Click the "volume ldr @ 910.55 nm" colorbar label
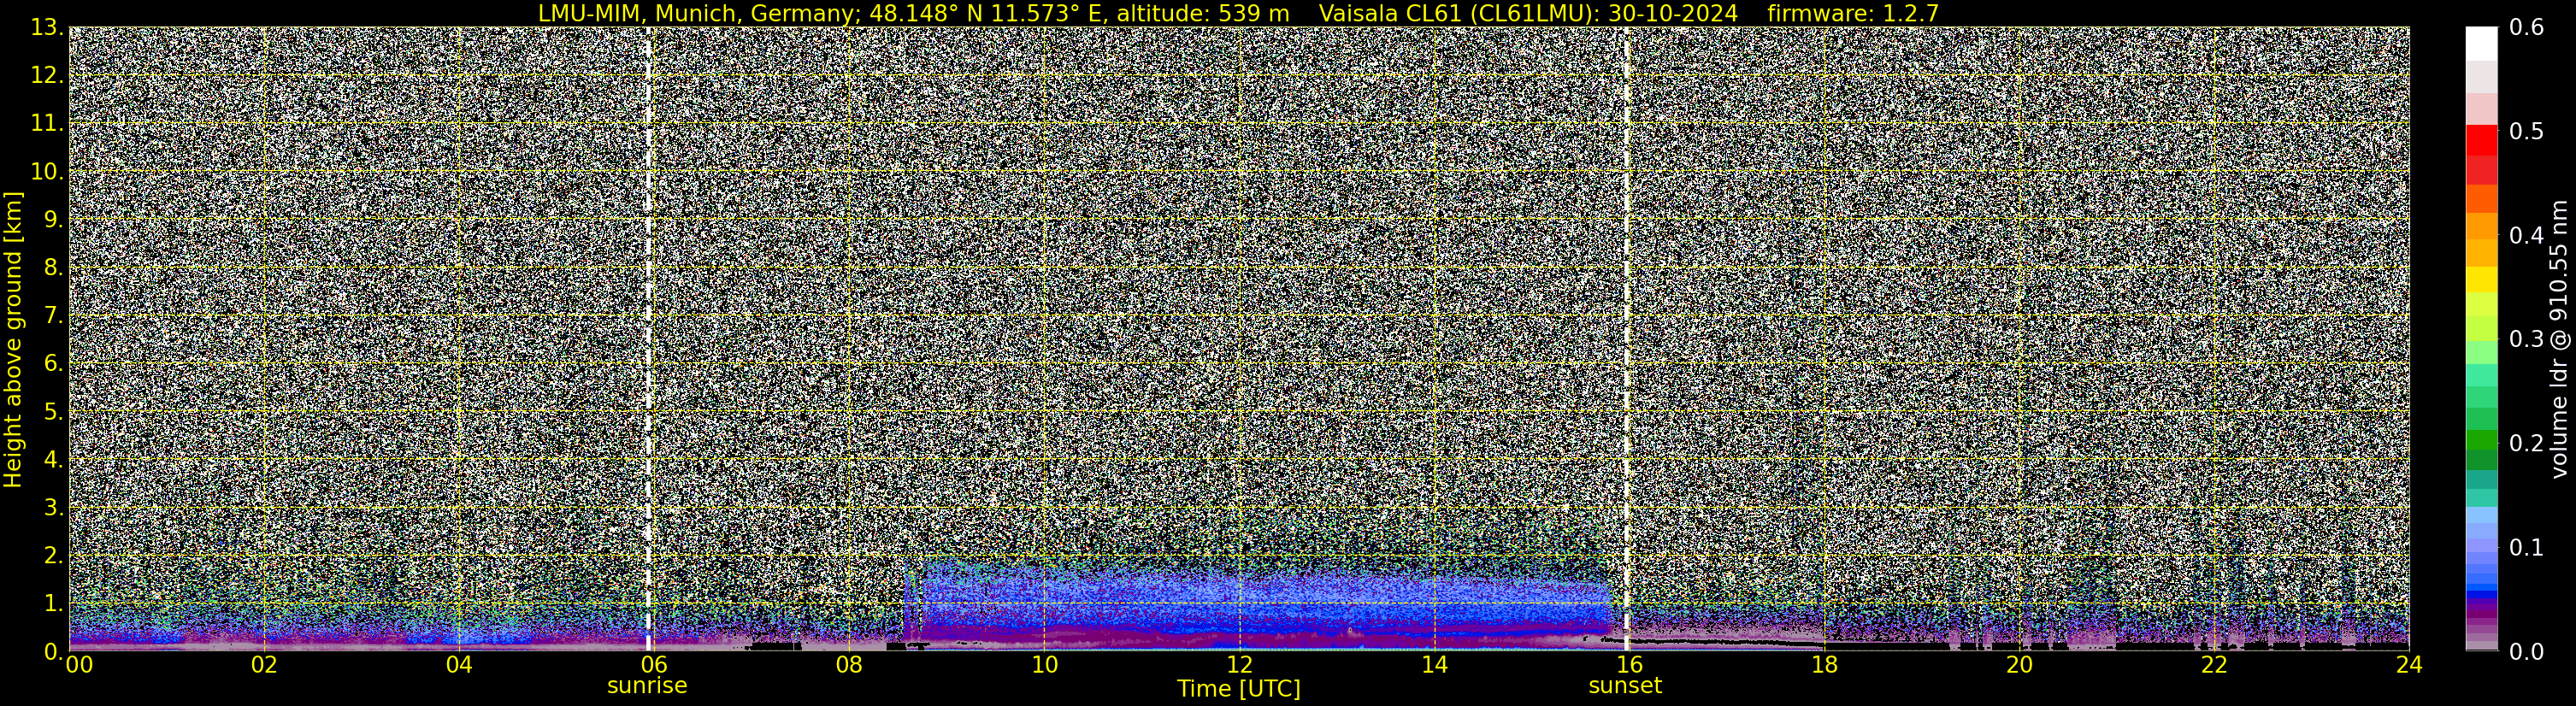2576x706 pixels. pyautogui.click(x=2559, y=339)
